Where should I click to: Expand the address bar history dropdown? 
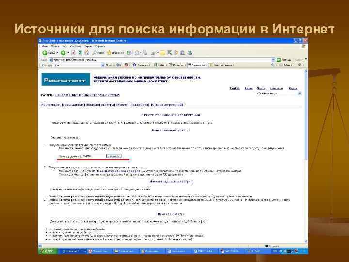273,60
